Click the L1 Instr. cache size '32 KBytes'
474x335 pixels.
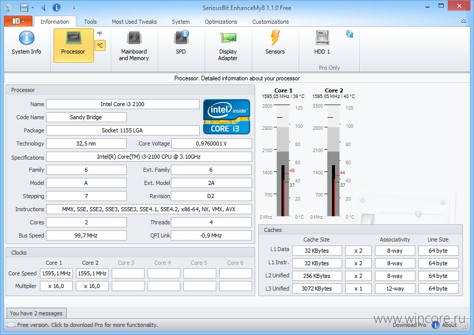pos(317,263)
